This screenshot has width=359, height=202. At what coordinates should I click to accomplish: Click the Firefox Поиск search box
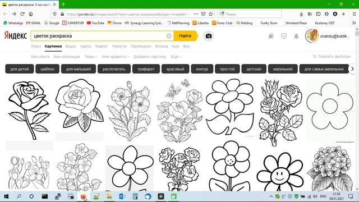coord(250,14)
